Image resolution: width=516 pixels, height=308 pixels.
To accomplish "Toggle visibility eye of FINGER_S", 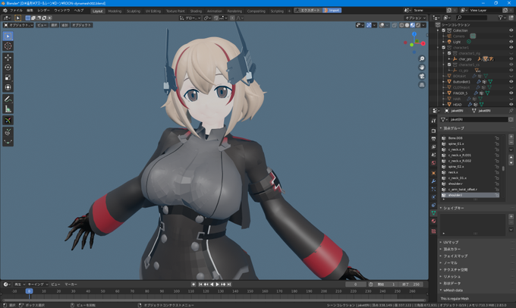I will coord(511,93).
